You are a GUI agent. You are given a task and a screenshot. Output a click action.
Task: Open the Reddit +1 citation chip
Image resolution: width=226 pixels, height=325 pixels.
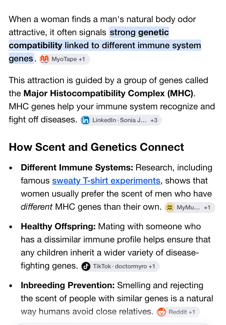coord(178,312)
